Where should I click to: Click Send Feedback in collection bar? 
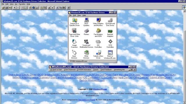coord(106,70)
